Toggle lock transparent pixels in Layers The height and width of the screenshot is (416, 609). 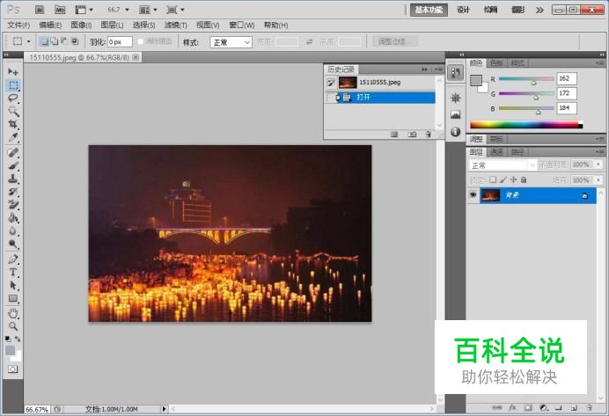tap(493, 179)
